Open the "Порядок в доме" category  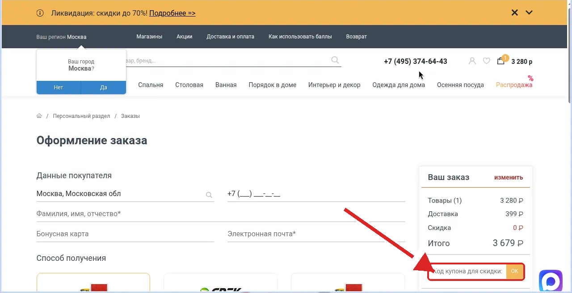tap(273, 85)
